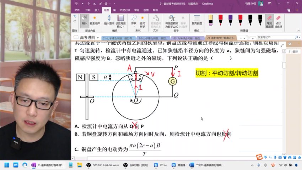Switch to the Insert ribbon tab
The height and width of the screenshot is (170, 302).
pyautogui.click(x=97, y=10)
